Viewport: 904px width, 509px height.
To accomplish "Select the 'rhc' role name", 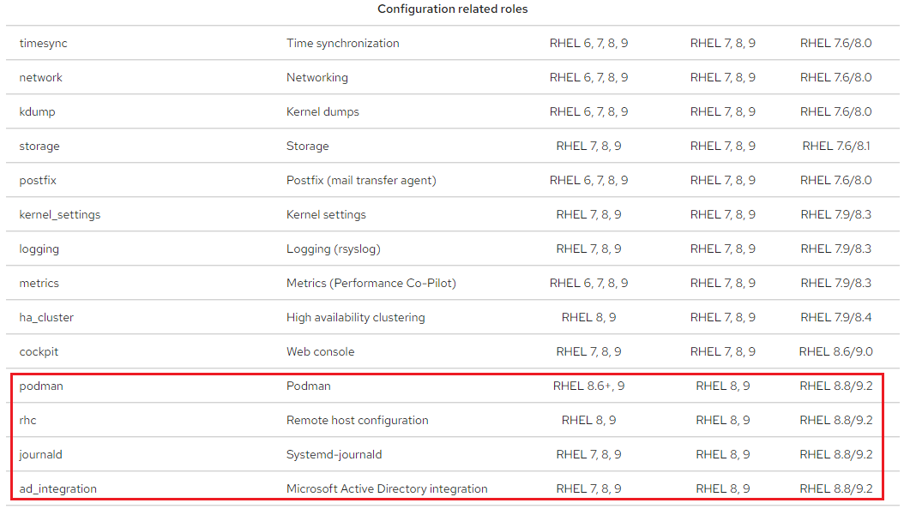I will click(x=27, y=420).
